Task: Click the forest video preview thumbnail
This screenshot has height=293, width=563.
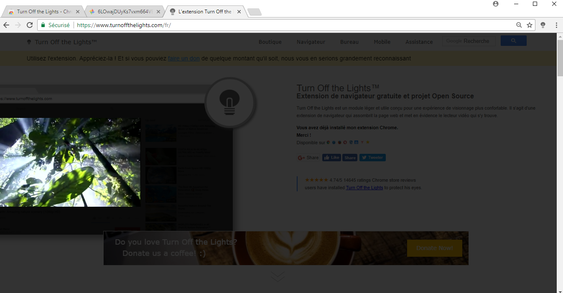Action: coord(70,162)
